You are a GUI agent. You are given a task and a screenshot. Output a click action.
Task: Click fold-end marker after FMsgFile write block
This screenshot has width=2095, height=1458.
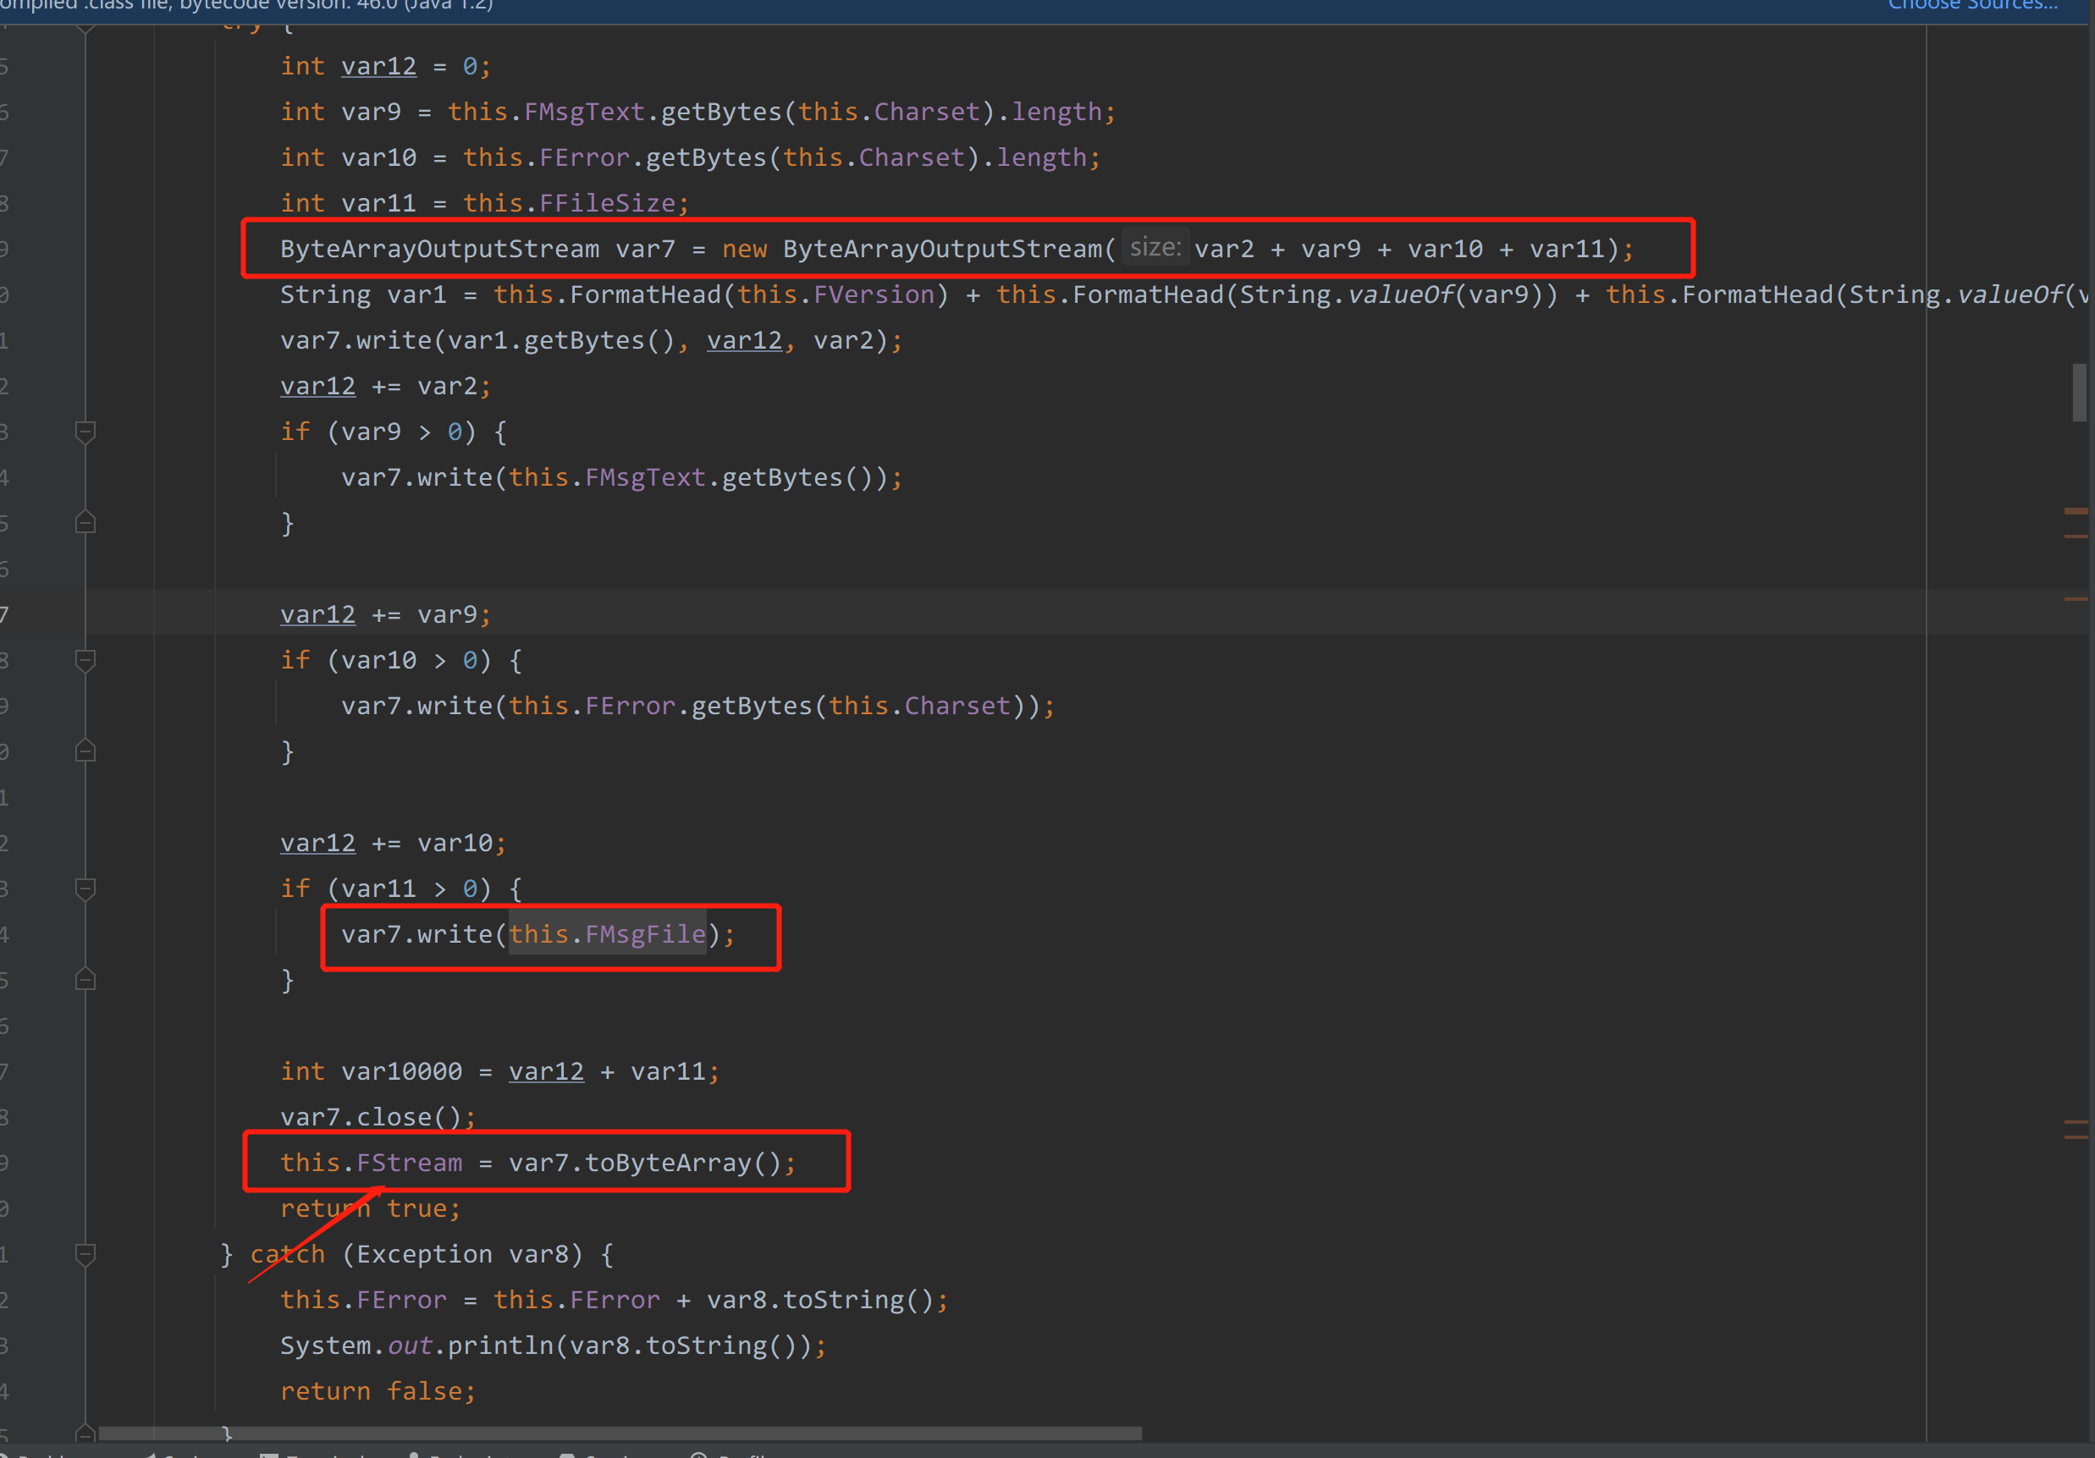pyautogui.click(x=85, y=980)
